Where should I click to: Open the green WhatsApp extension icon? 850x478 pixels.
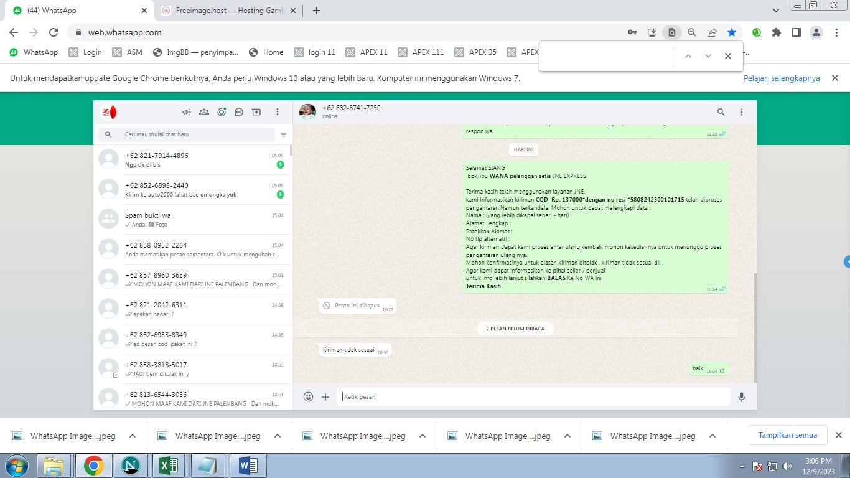[x=757, y=32]
